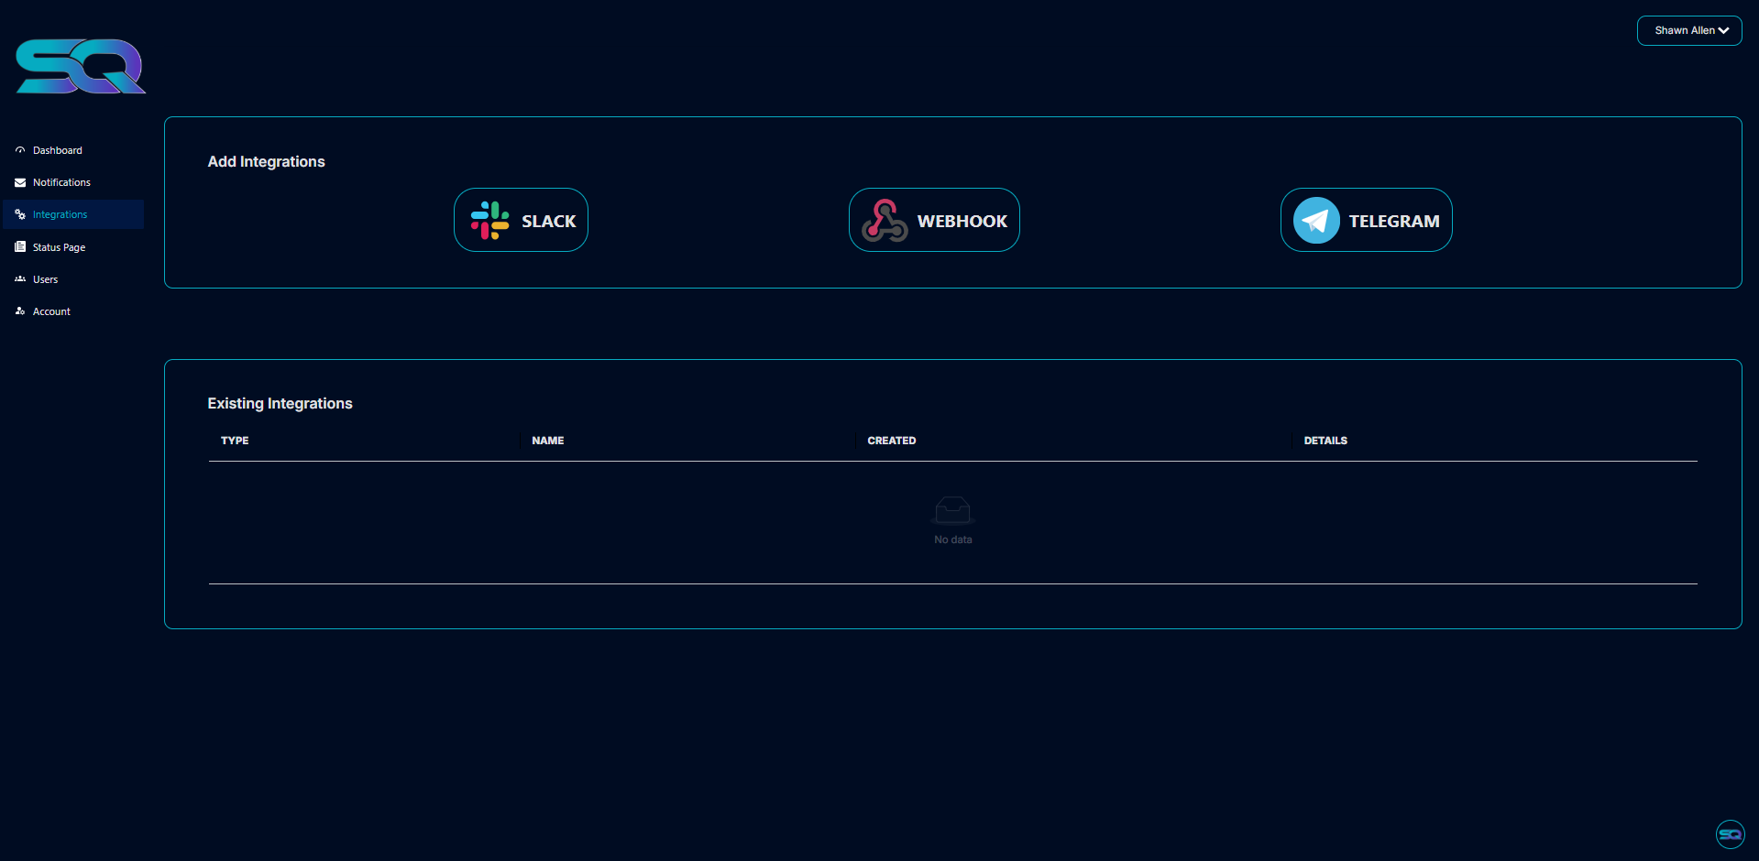Click the DETAILS column header
The image size is (1759, 861).
pyautogui.click(x=1325, y=441)
